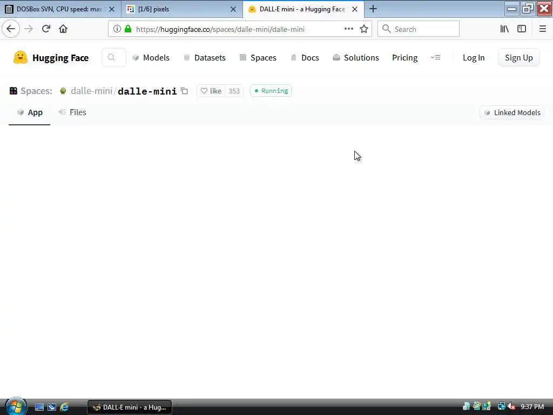Screen dimensions: 553x415
Task: Click the 9:37 PM taskbar clock
Action: (532, 407)
